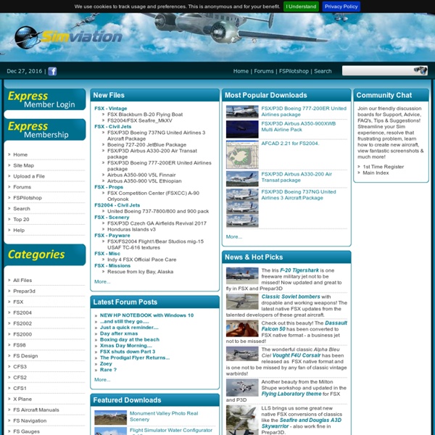The width and height of the screenshot is (435, 435).
Task: Open Boeing 777-200ER United Airlines thumbnail
Action: [242, 112]
